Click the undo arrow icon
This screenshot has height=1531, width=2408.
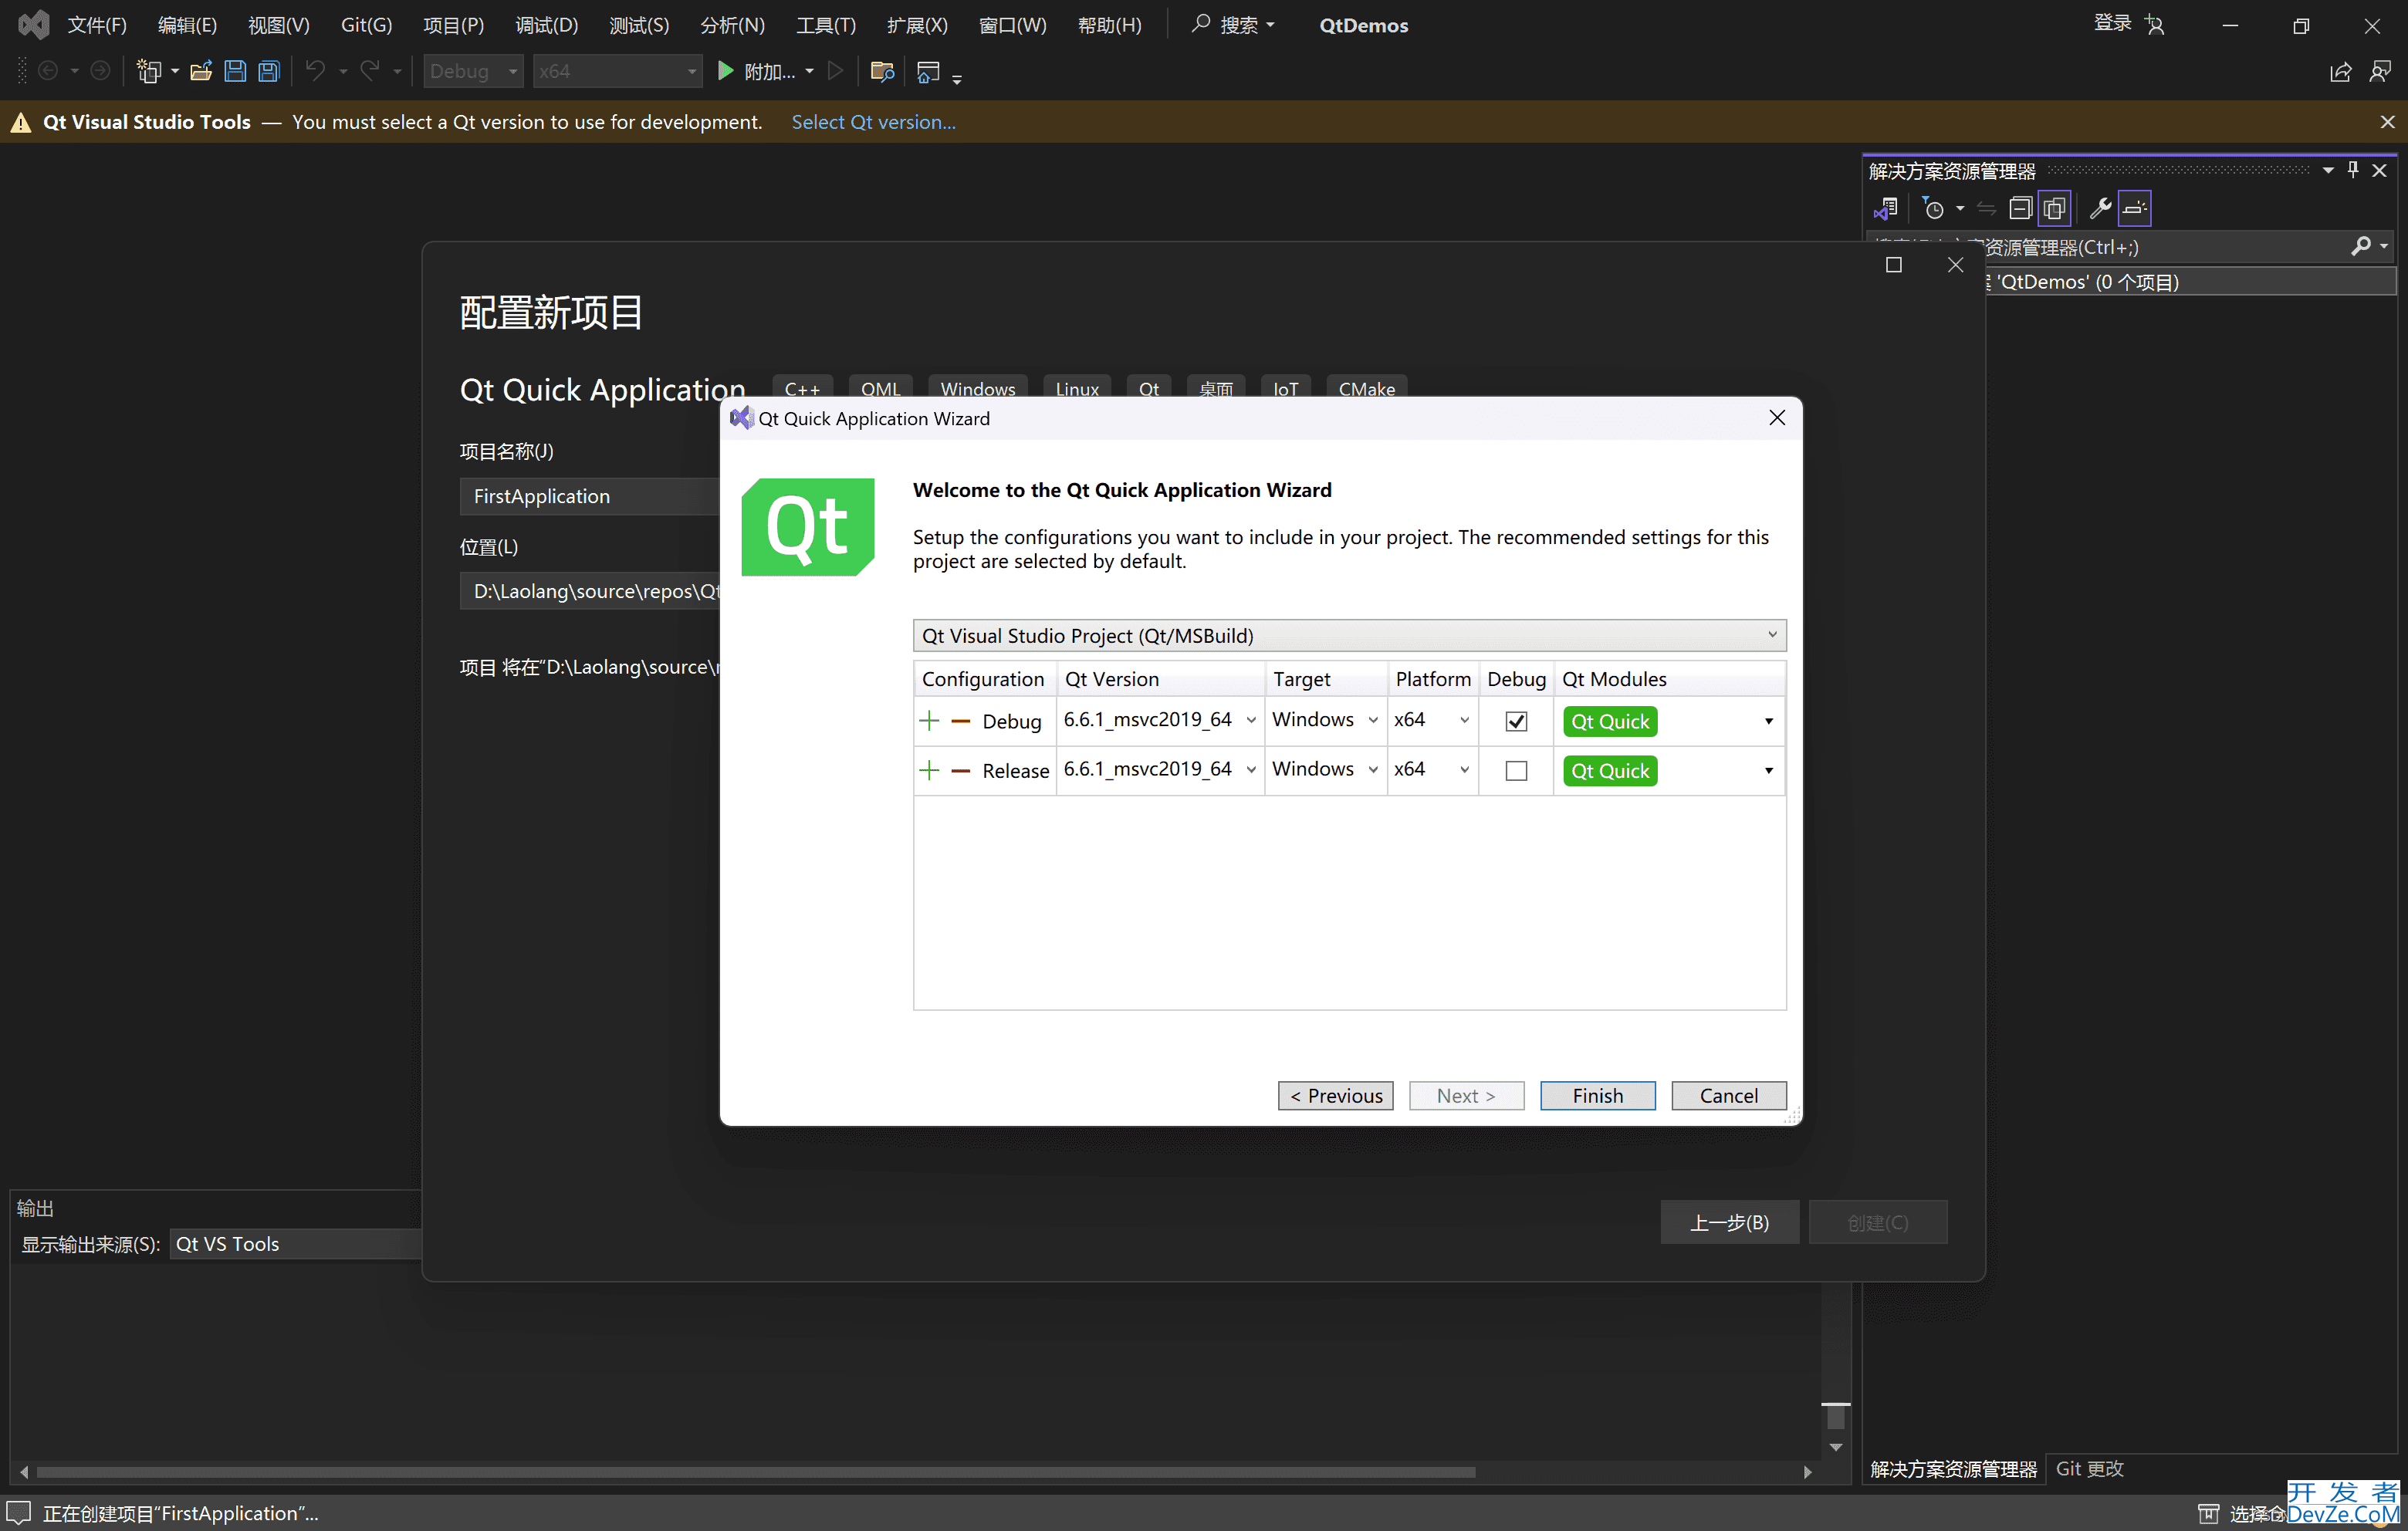tap(315, 71)
